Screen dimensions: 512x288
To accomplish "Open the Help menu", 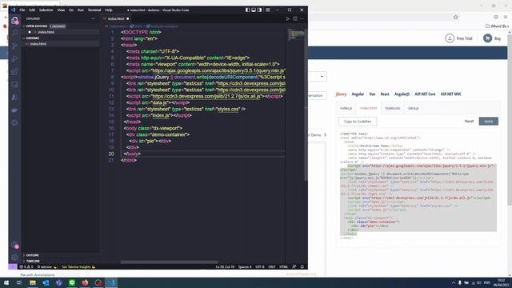I will [x=109, y=10].
